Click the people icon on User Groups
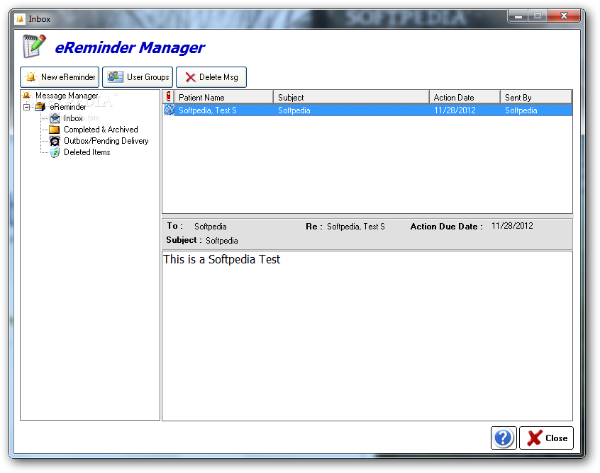The height and width of the screenshot is (473, 600). tap(115, 76)
